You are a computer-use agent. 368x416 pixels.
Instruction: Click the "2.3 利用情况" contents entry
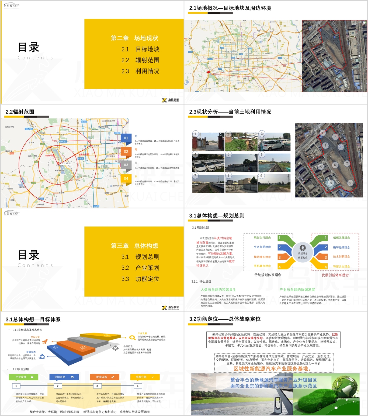pos(140,71)
